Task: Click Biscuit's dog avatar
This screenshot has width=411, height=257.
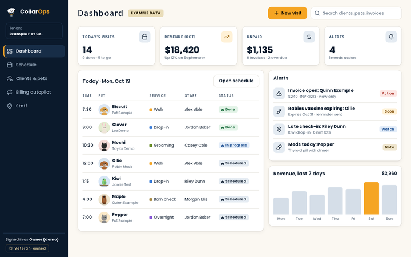Action: click(x=104, y=110)
